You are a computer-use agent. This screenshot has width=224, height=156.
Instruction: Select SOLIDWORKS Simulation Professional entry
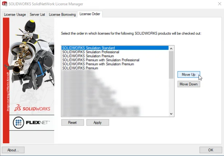(115, 52)
